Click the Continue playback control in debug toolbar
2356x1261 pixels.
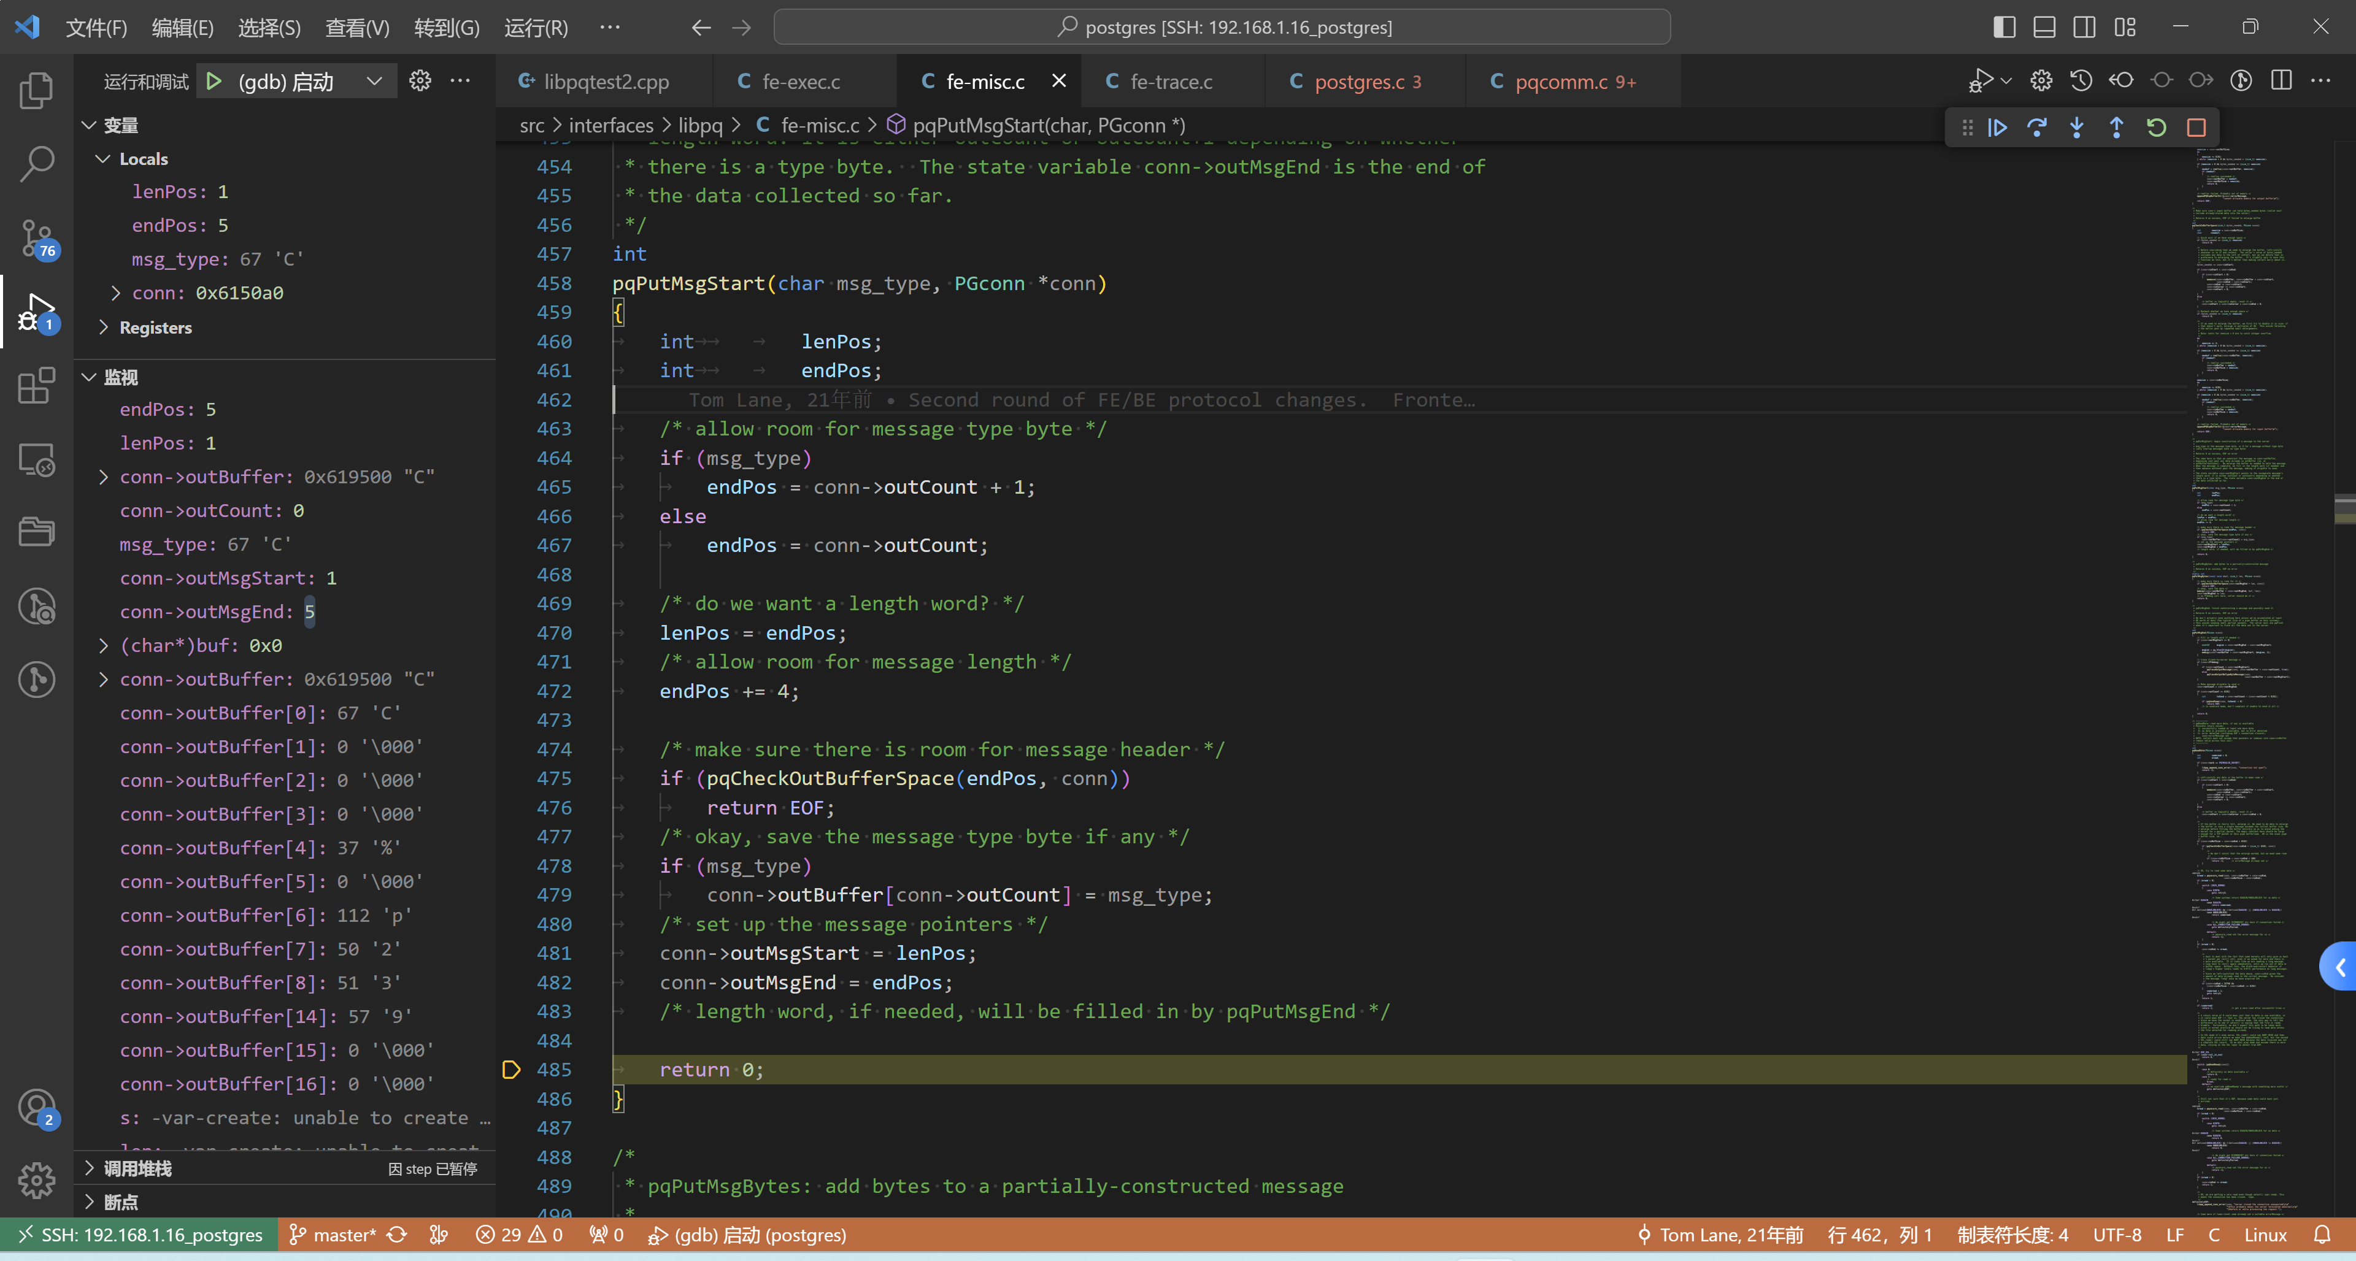(x=1999, y=126)
